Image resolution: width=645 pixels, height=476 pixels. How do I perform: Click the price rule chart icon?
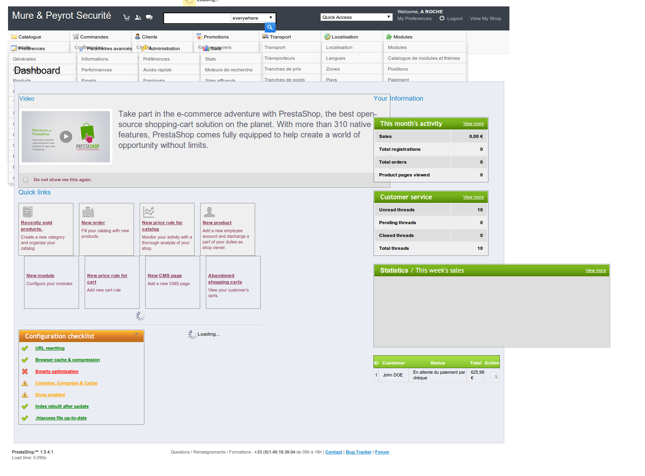click(149, 212)
